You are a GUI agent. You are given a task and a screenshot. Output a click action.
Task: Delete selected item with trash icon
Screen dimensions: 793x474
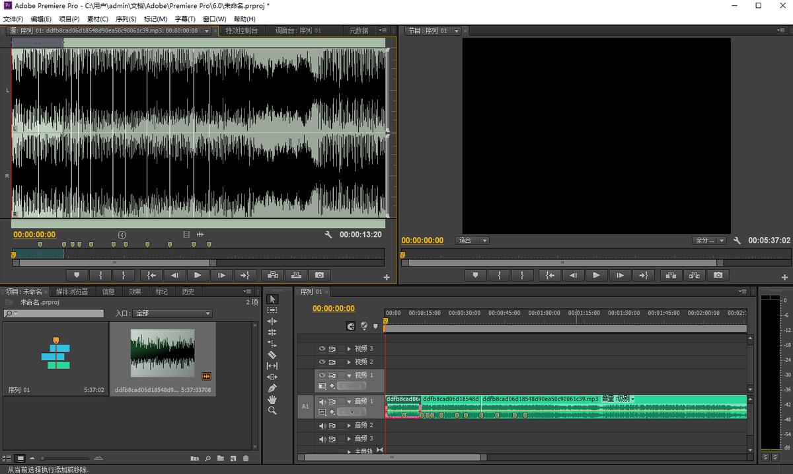click(246, 458)
